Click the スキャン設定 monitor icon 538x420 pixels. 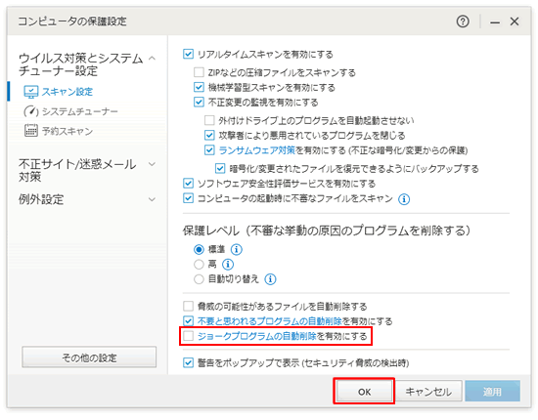(30, 92)
